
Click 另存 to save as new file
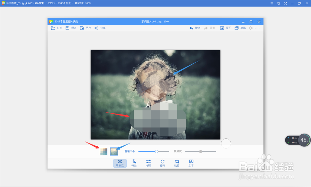[86, 28]
